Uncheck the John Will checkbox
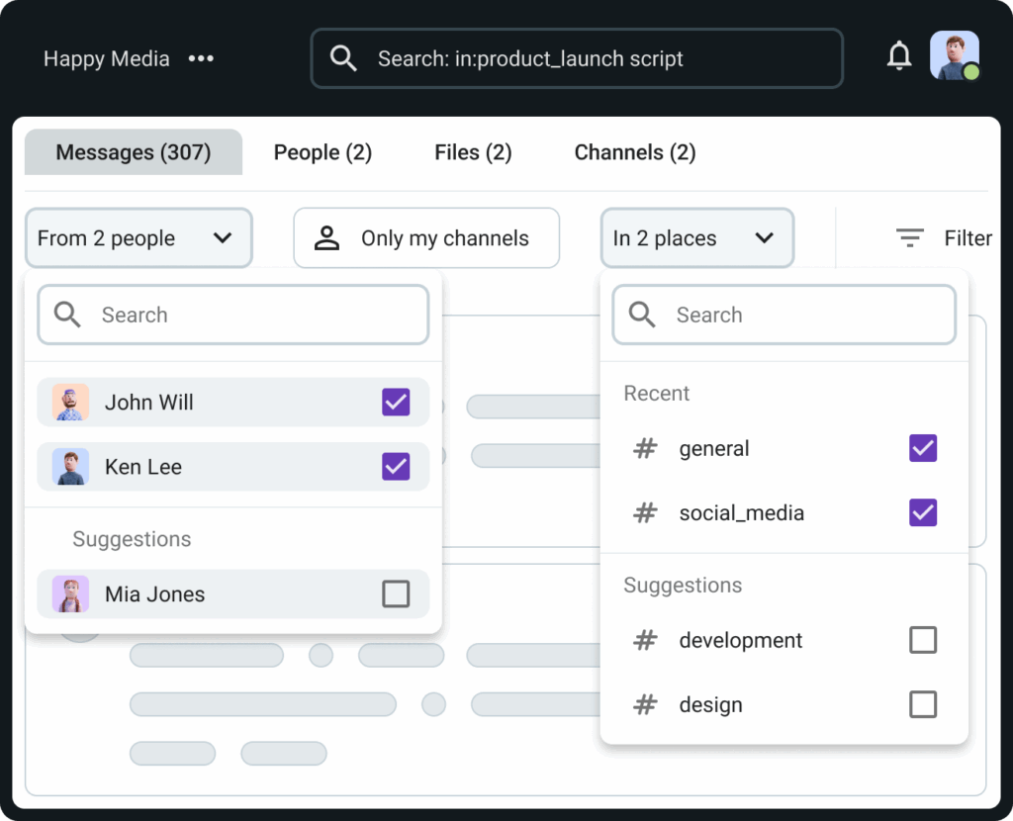The height and width of the screenshot is (821, 1013). click(396, 402)
